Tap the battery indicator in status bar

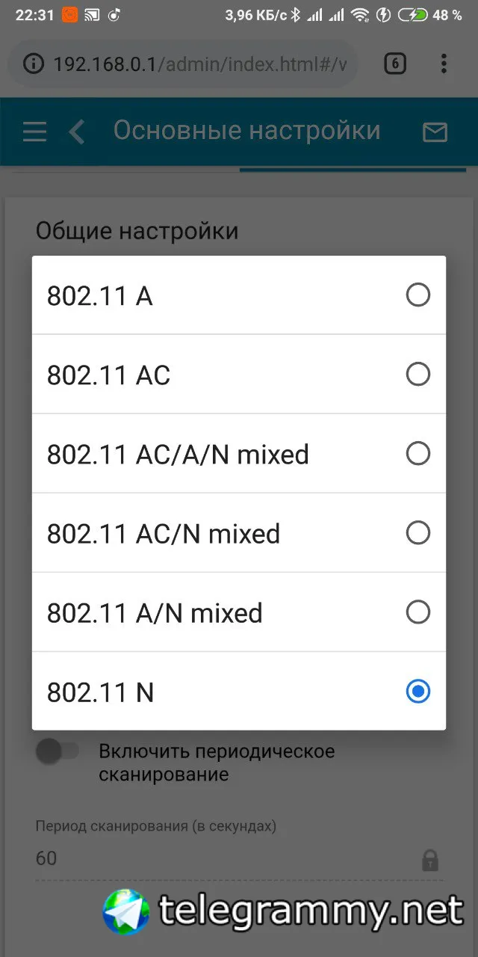click(x=413, y=15)
